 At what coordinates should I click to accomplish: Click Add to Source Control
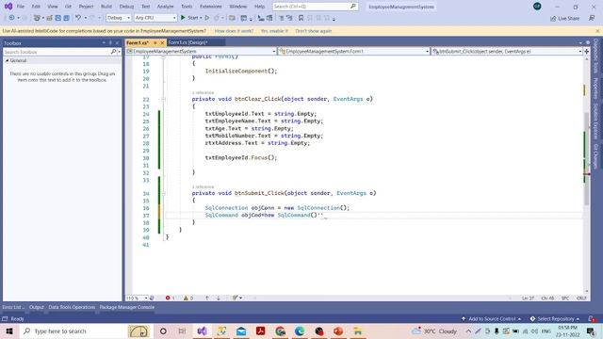pyautogui.click(x=491, y=318)
